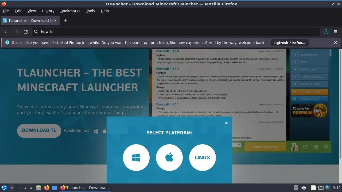Open the Bookmarks menu
Image resolution: width=342 pixels, height=192 pixels.
click(70, 11)
